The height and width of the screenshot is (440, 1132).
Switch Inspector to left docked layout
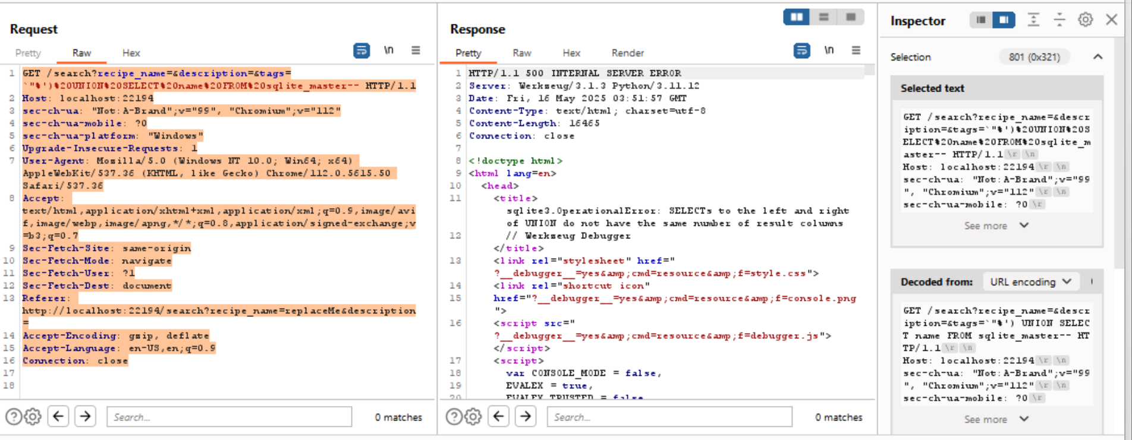click(x=981, y=20)
